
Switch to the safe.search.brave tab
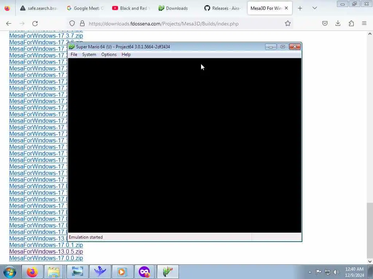(39, 8)
